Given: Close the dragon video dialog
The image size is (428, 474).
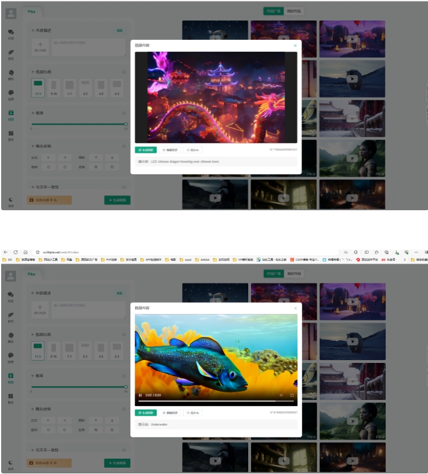Looking at the screenshot, I should [x=296, y=46].
